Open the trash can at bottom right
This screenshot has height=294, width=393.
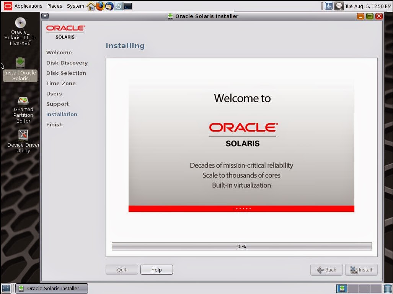tap(388, 288)
